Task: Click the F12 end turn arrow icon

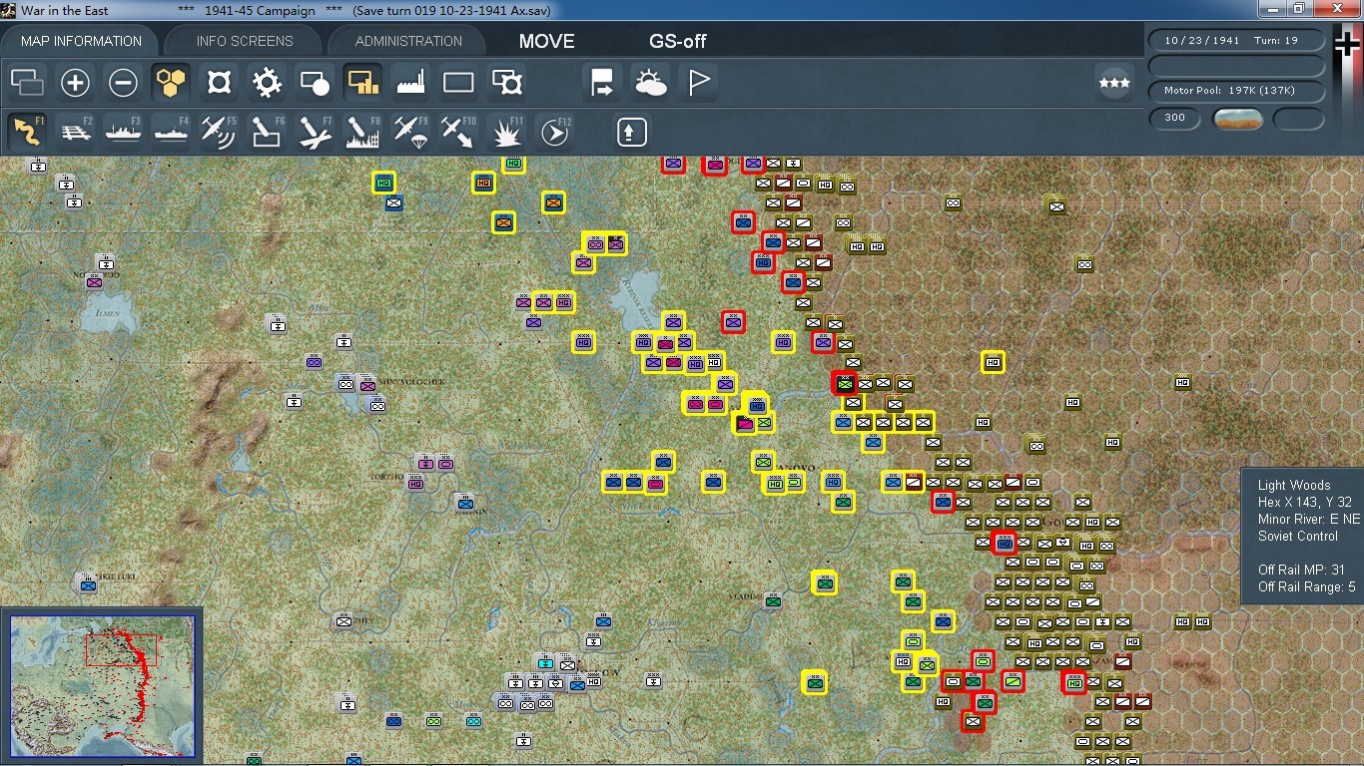Action: (x=554, y=132)
